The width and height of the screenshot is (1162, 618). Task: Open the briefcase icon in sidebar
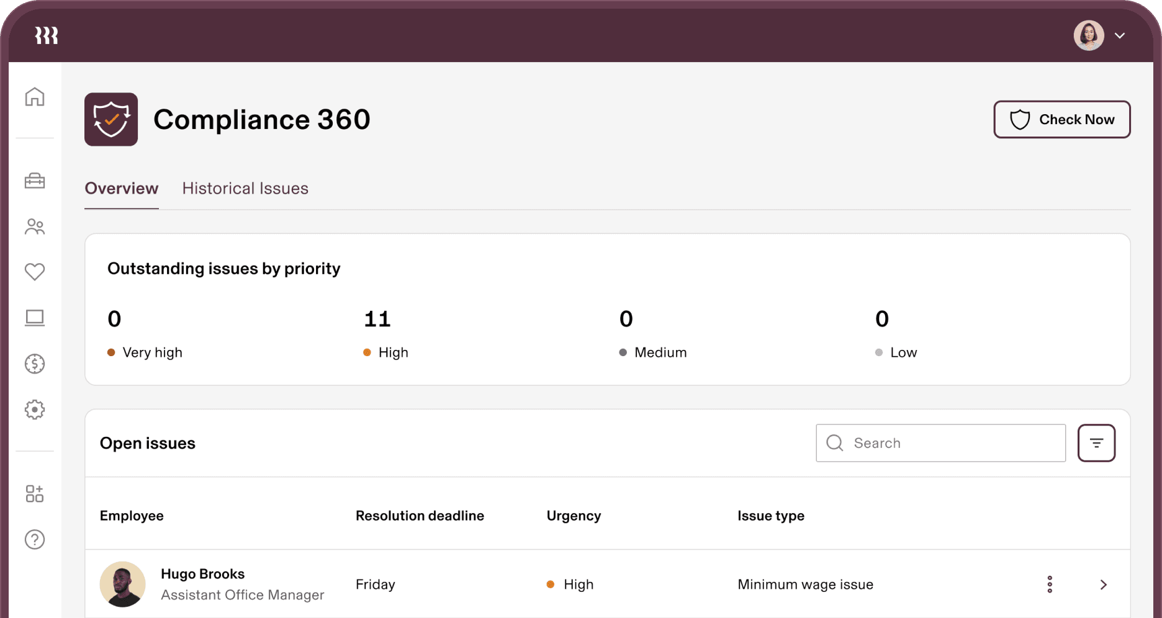[35, 181]
